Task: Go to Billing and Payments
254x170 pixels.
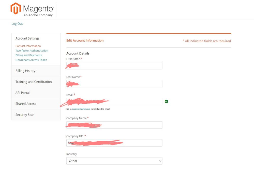Action: coord(28,55)
